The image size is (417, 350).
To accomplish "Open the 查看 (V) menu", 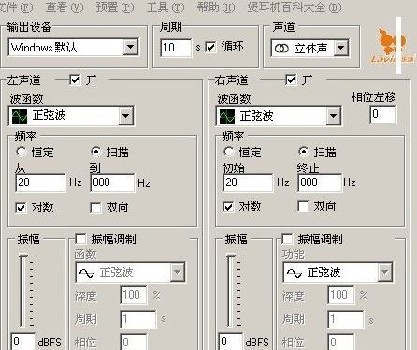I will coord(65,7).
